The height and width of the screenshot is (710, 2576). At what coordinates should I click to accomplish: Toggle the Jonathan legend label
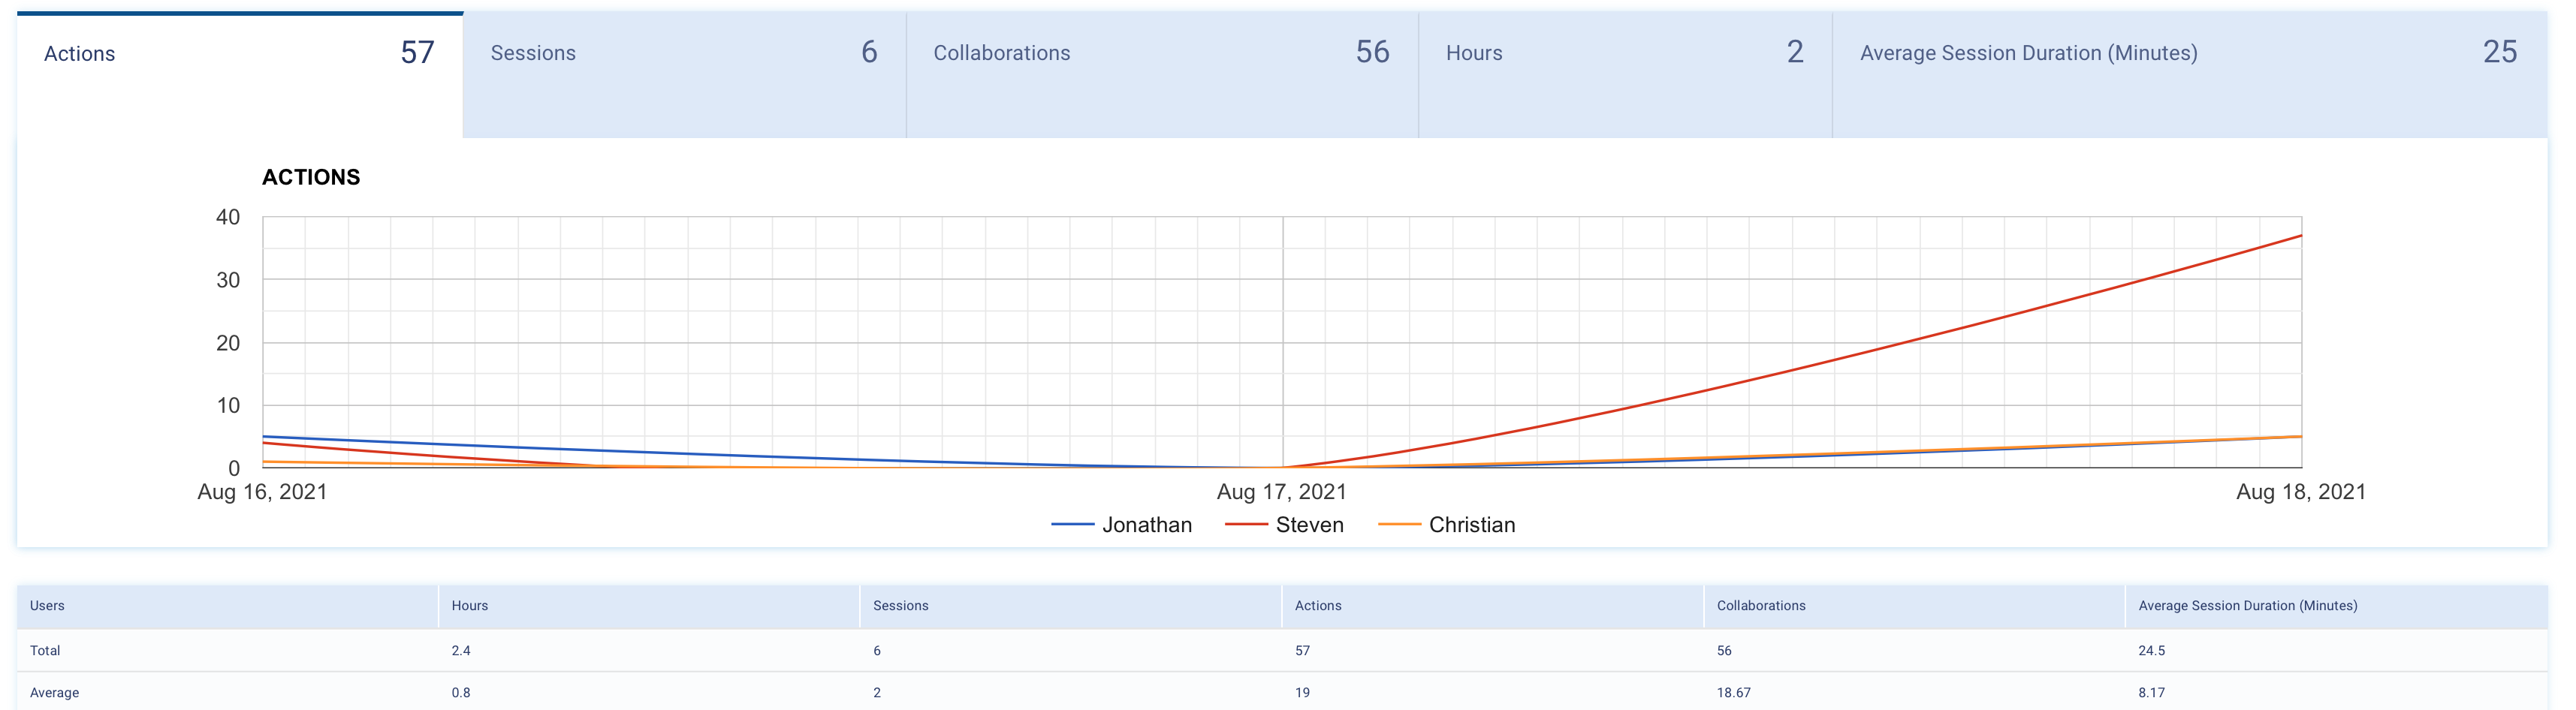(x=1146, y=525)
